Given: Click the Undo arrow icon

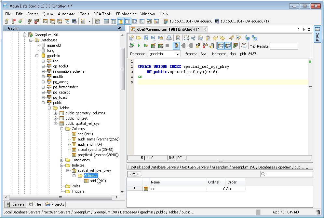Looking at the screenshot, I should 215,38.
